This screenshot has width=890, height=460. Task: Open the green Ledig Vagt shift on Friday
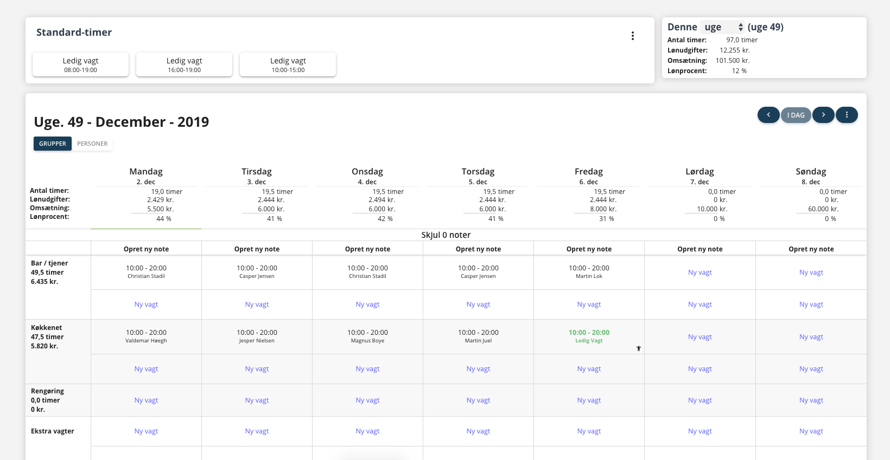pos(589,336)
